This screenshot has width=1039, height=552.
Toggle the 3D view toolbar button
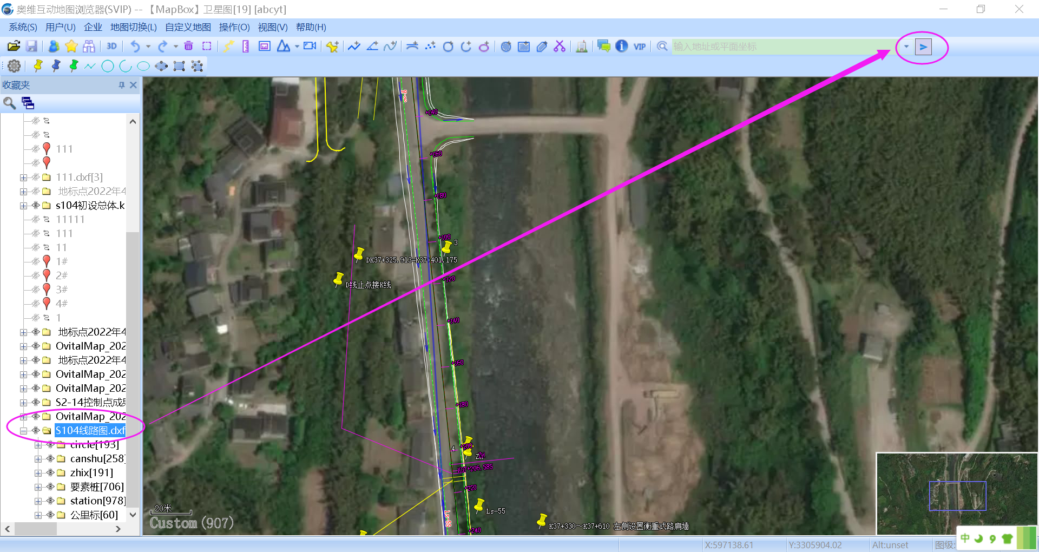(111, 47)
